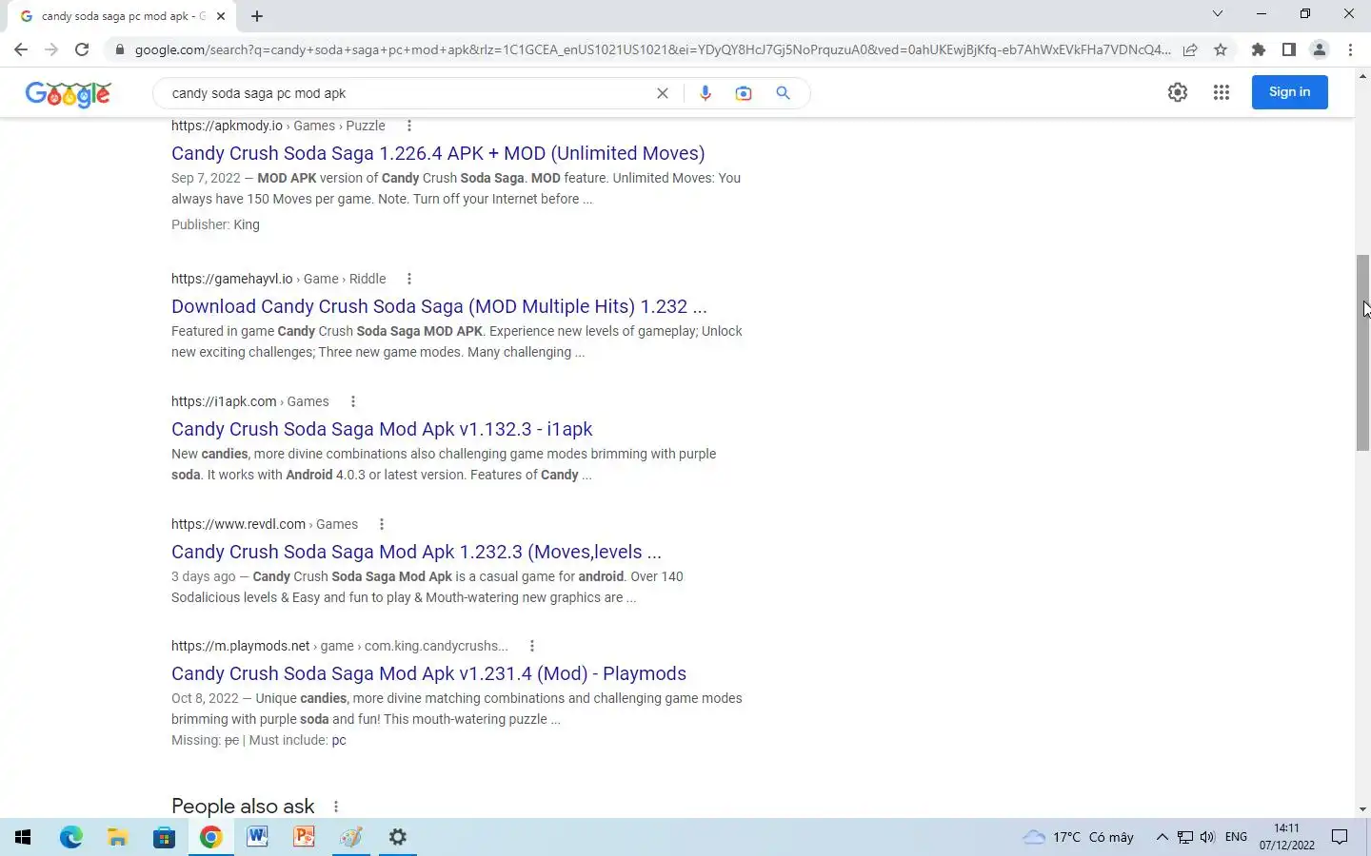1371x856 pixels.
Task: Go back to the previous page
Action: click(x=21, y=49)
